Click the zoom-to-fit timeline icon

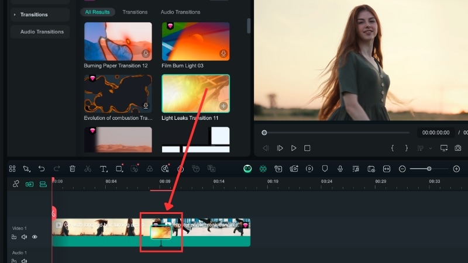387,169
